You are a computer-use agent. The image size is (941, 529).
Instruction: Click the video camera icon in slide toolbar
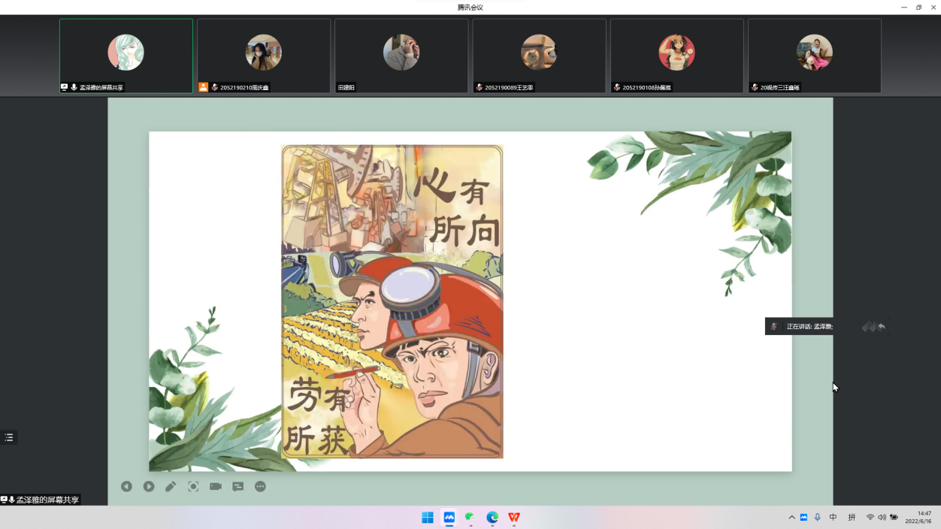click(x=216, y=486)
